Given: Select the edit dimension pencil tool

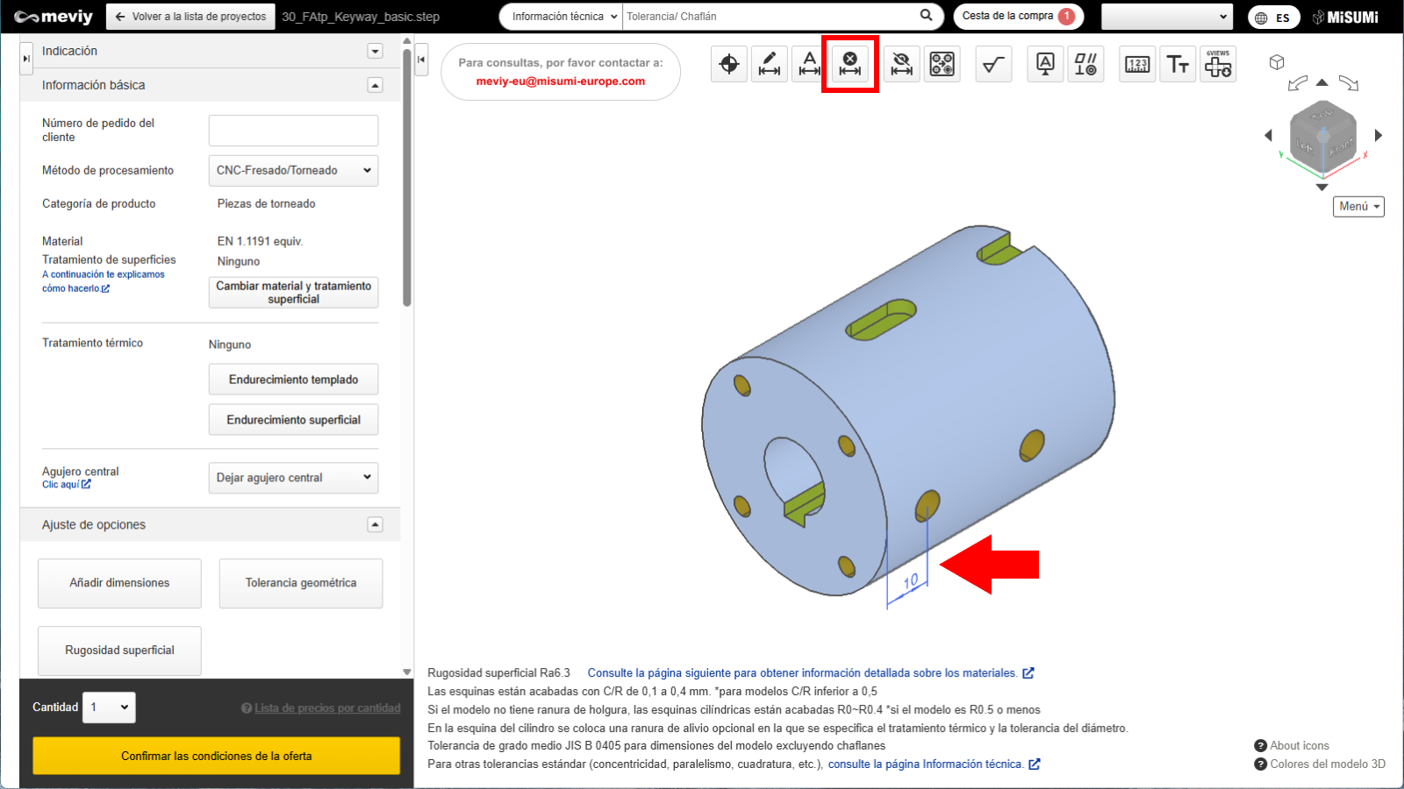Looking at the screenshot, I should pos(770,64).
